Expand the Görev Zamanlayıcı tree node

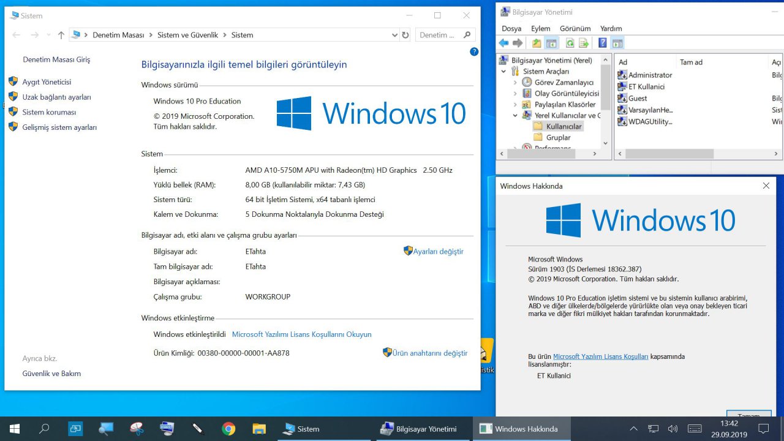[x=516, y=83]
